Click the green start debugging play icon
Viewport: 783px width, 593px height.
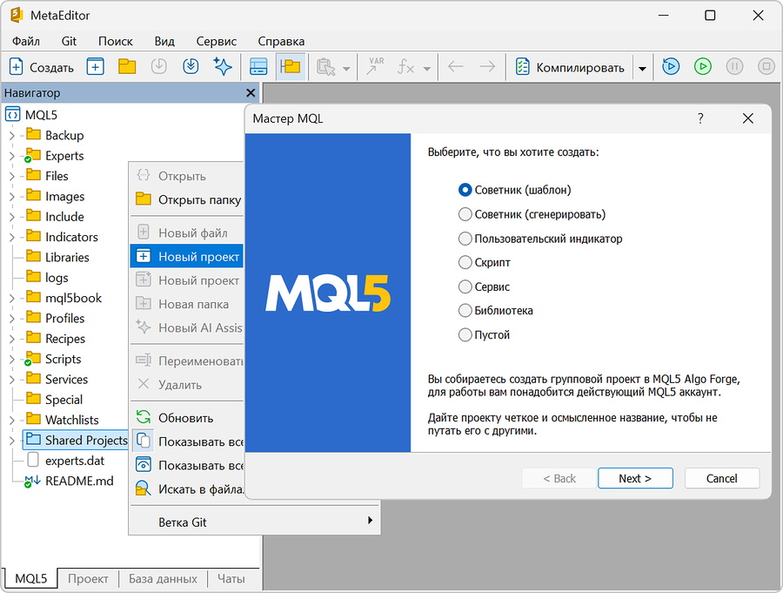point(703,66)
